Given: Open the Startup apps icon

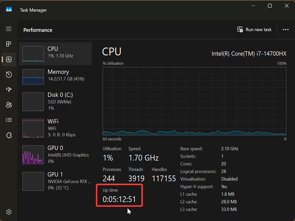Looking at the screenshot, I should pos(9,90).
